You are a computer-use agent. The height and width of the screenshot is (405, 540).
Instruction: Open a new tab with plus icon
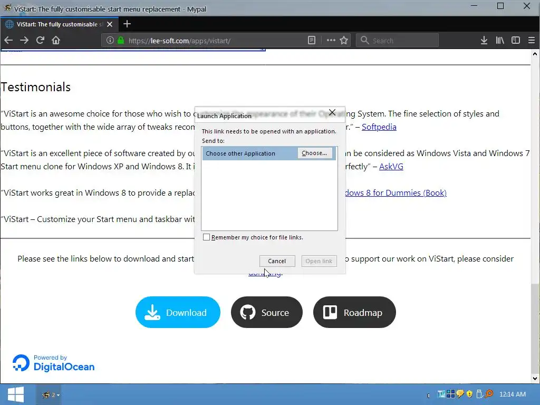coord(127,24)
